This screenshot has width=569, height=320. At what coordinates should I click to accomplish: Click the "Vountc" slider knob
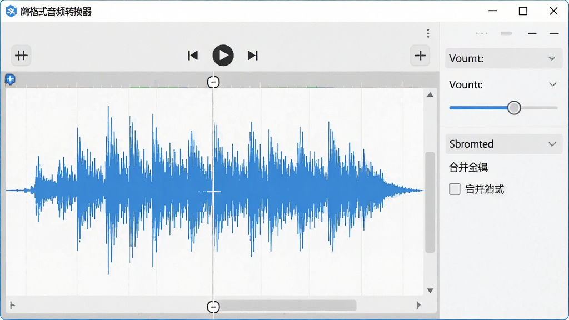514,108
